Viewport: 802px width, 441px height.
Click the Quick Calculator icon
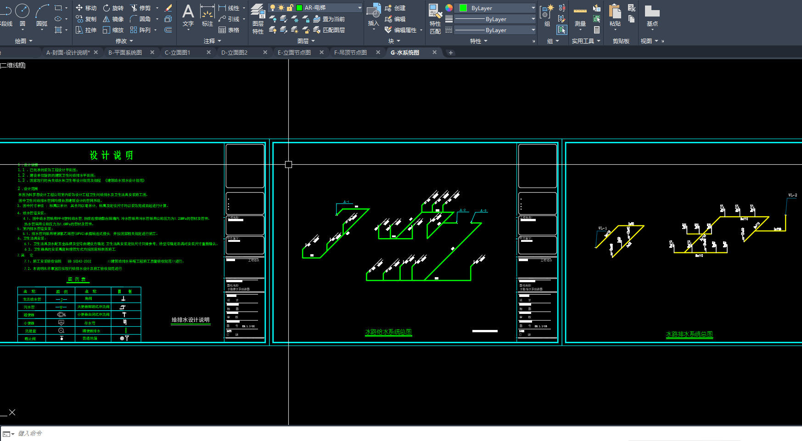(x=596, y=30)
